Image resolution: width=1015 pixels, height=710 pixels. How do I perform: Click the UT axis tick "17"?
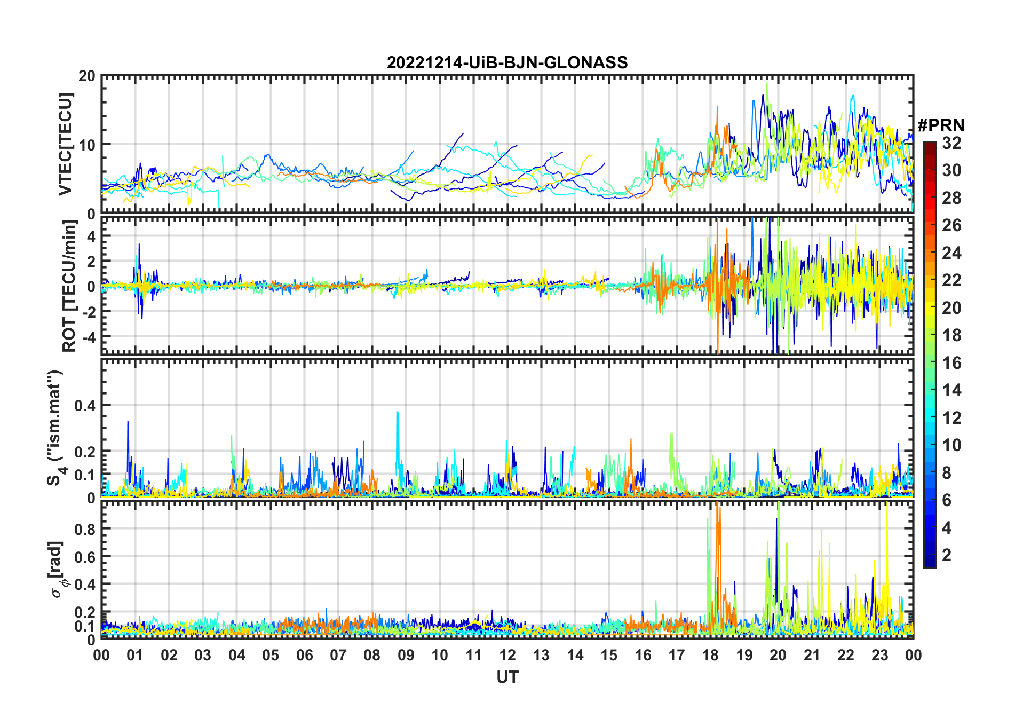click(677, 655)
